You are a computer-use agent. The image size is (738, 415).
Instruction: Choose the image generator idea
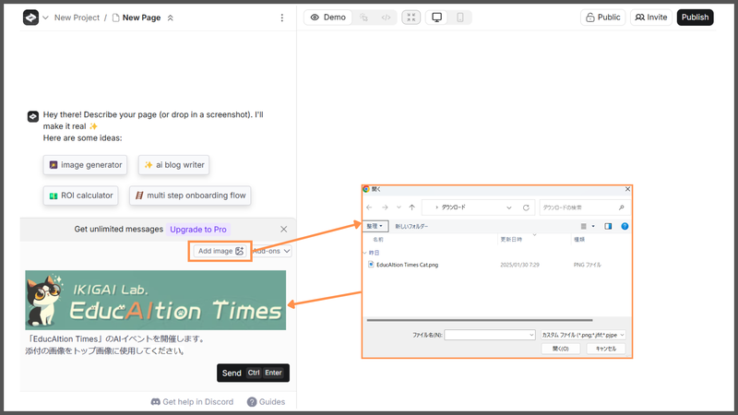pyautogui.click(x=85, y=165)
